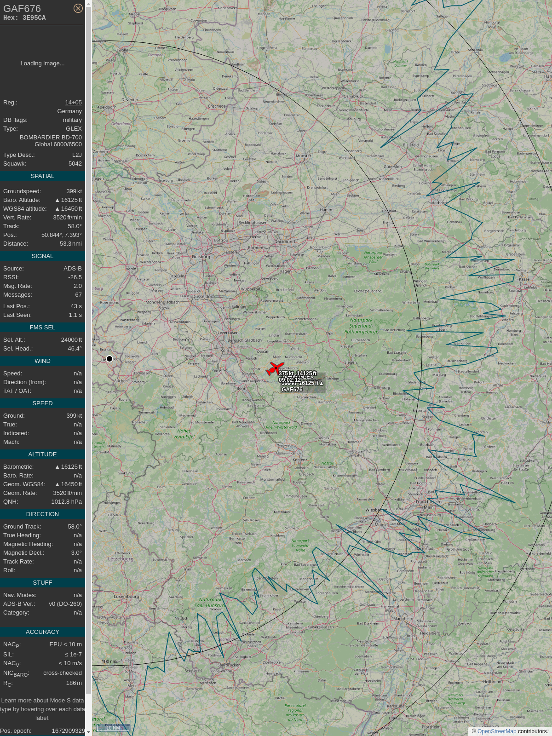This screenshot has height=736, width=552.
Task: Click the 10 NM map scale bar
Action: pyautogui.click(x=113, y=728)
